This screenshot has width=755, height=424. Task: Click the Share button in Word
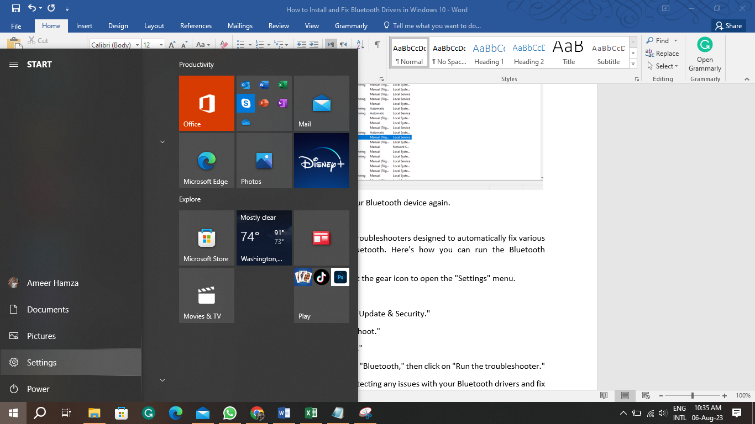point(728,26)
